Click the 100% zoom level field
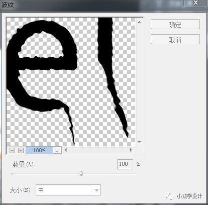The image size is (208, 205). (39, 150)
